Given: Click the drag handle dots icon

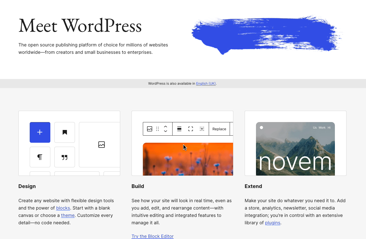Looking at the screenshot, I should [158, 129].
